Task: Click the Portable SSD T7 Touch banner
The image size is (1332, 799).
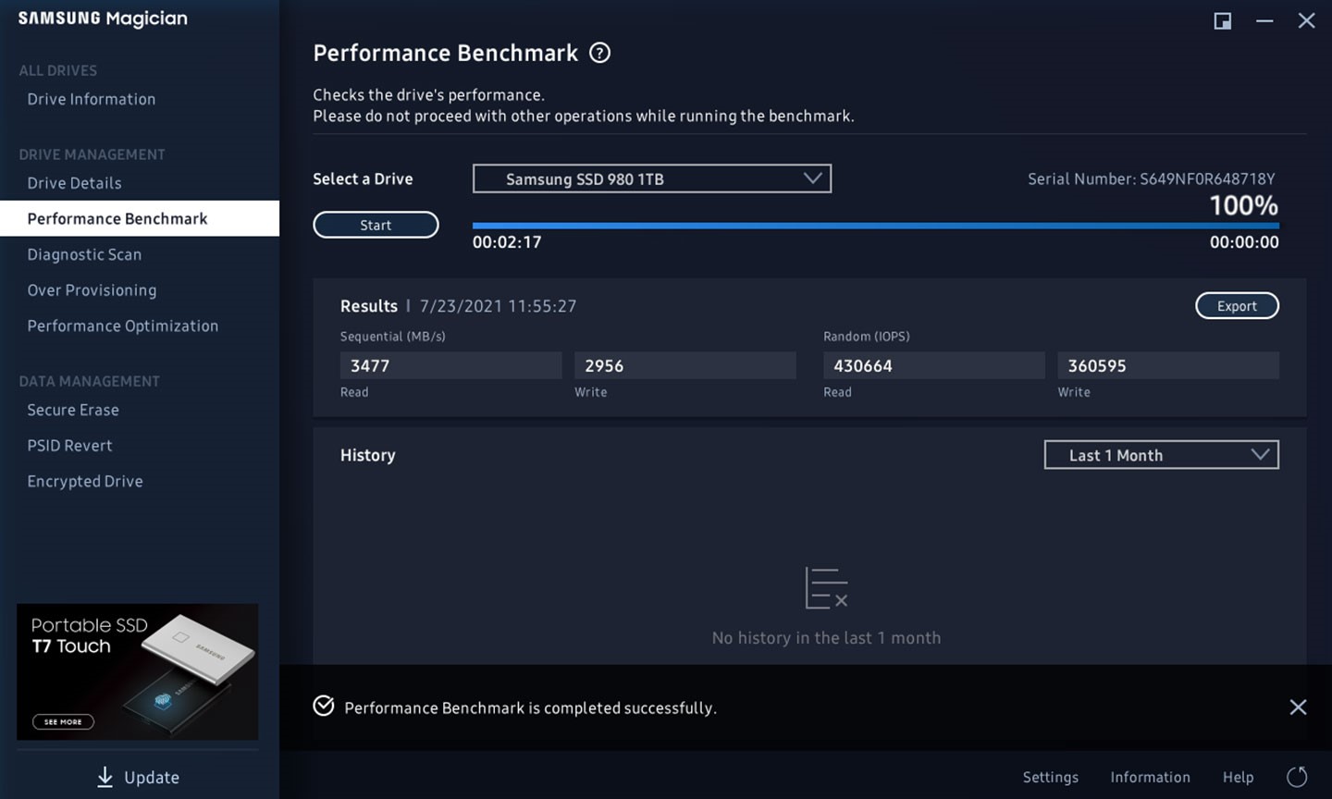Action: 138,671
